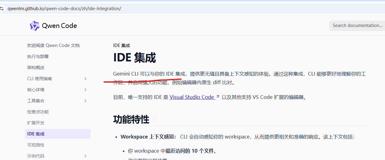Open the 核心详情 sidebar entry
This screenshot has width=385, height=160.
pos(36,90)
